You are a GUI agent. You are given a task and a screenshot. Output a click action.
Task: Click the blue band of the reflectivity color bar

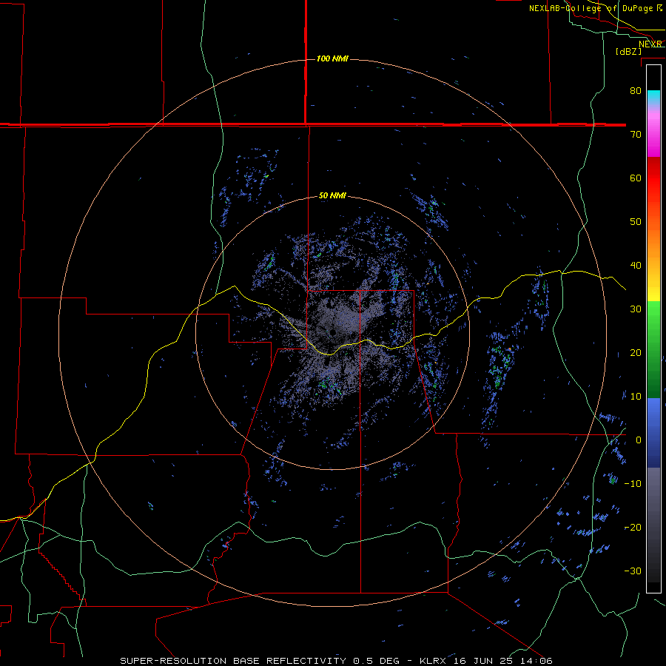coord(653,432)
